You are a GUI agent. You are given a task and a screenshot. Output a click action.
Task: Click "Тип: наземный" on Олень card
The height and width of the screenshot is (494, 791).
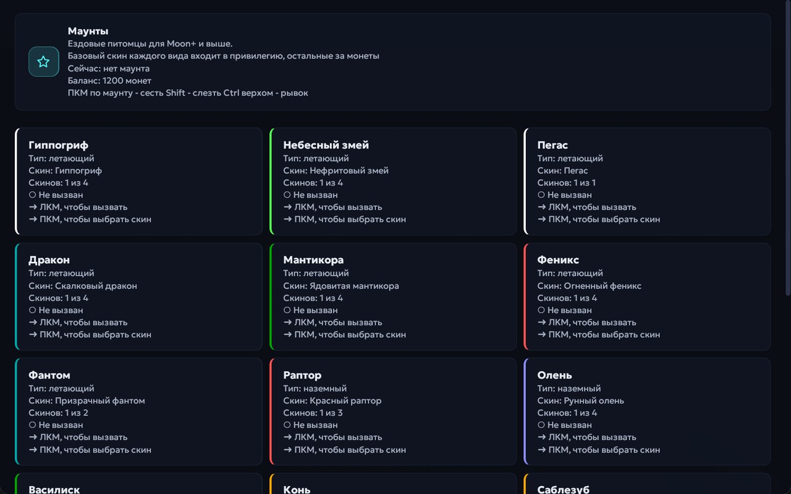click(x=569, y=388)
